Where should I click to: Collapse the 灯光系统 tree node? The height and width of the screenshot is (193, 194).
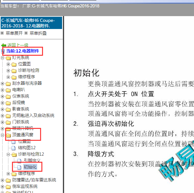click(2, 58)
